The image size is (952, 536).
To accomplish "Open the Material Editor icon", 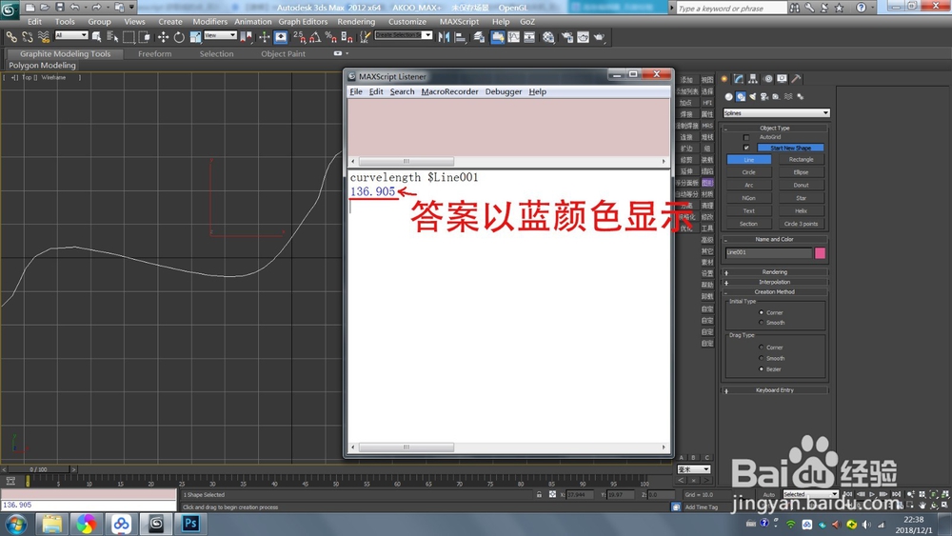I will (548, 37).
